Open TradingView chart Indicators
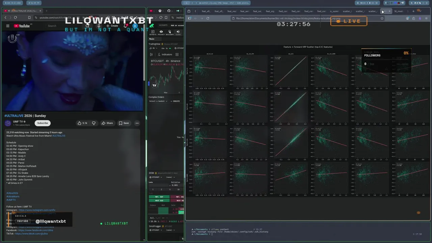 point(164,54)
